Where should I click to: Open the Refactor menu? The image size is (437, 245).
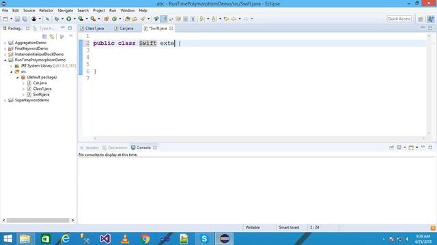pos(46,11)
